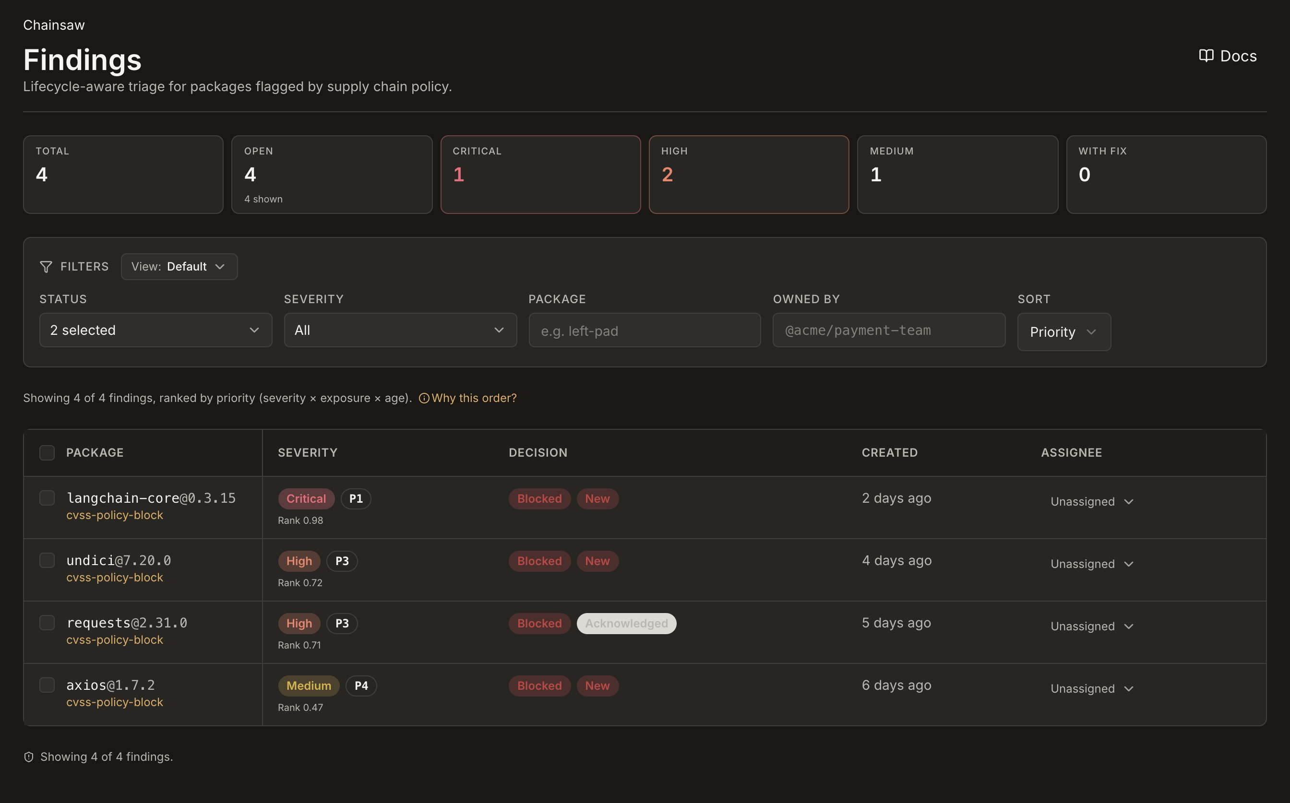Focus the Package filter input field
The image size is (1290, 803).
tap(645, 331)
